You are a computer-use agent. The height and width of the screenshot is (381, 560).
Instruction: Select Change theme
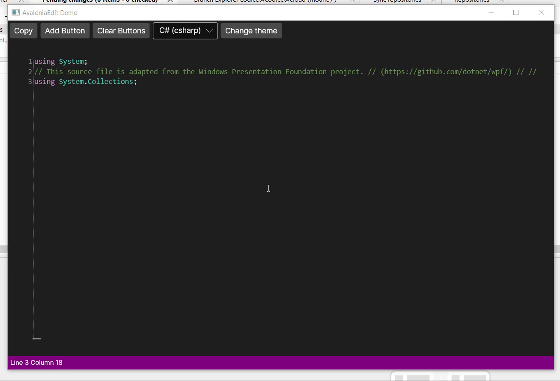click(251, 30)
